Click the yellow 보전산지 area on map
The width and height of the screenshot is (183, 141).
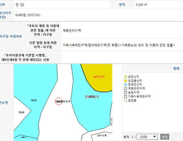99,77
